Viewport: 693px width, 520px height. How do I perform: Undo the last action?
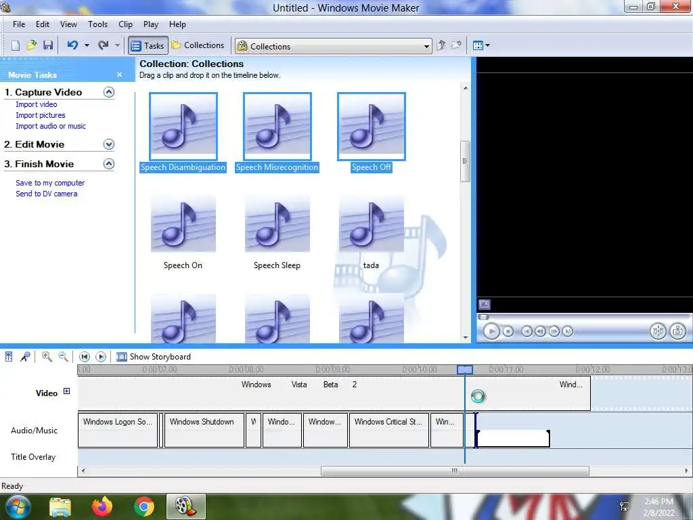73,45
